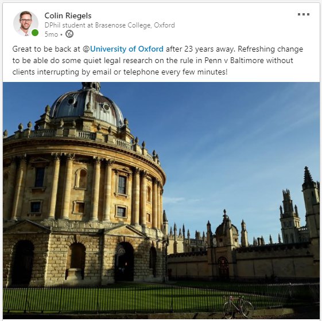Click the stone balustrade below the dome

82,136
